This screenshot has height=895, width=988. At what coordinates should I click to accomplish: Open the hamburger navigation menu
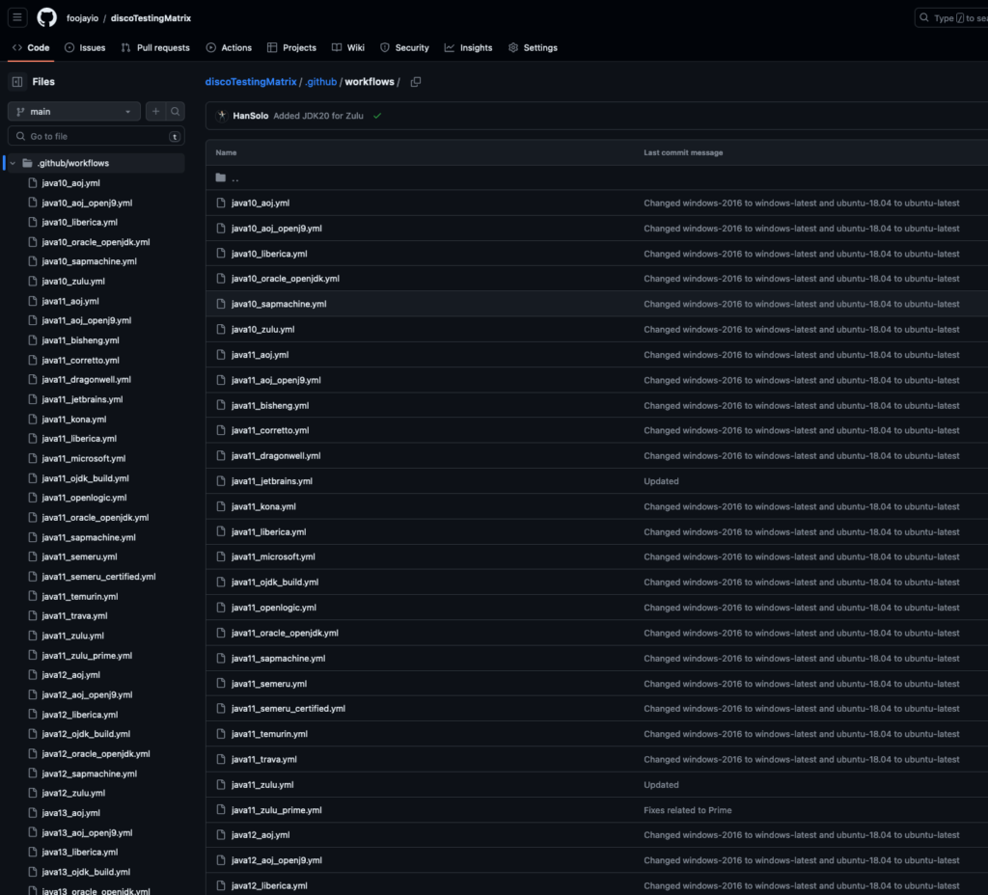coord(17,17)
